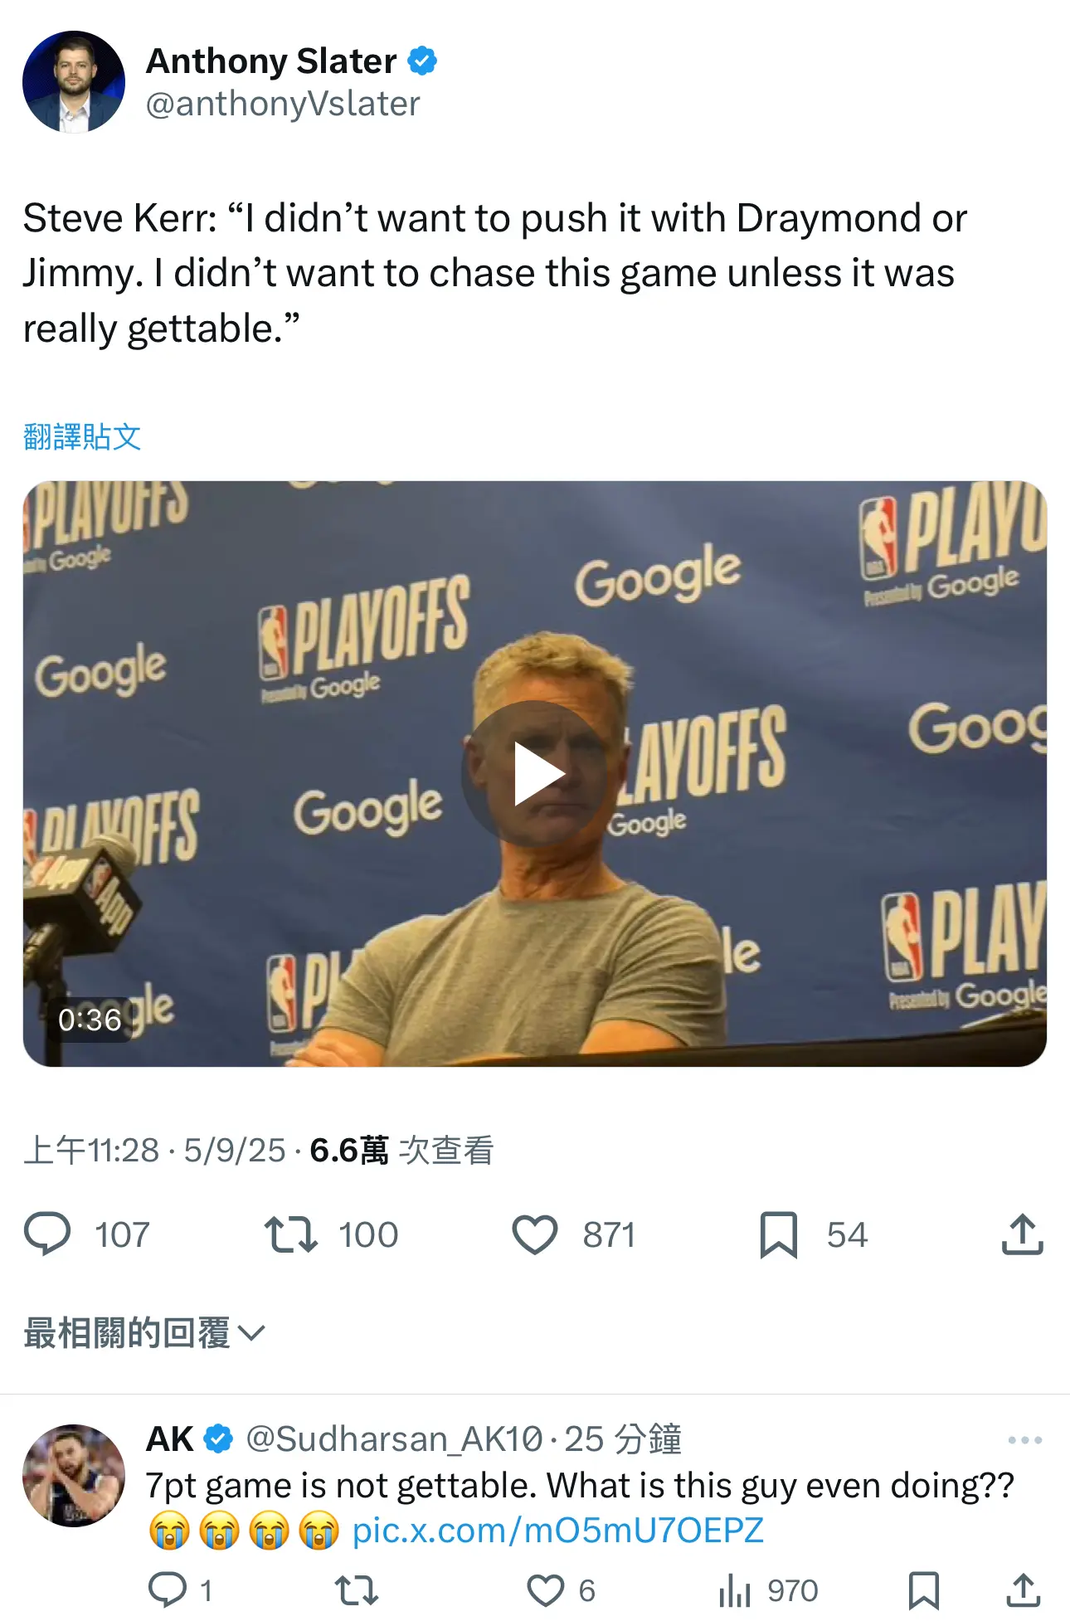1070x1621 pixels.
Task: Open the @anthonyVslater handle
Action: click(283, 104)
